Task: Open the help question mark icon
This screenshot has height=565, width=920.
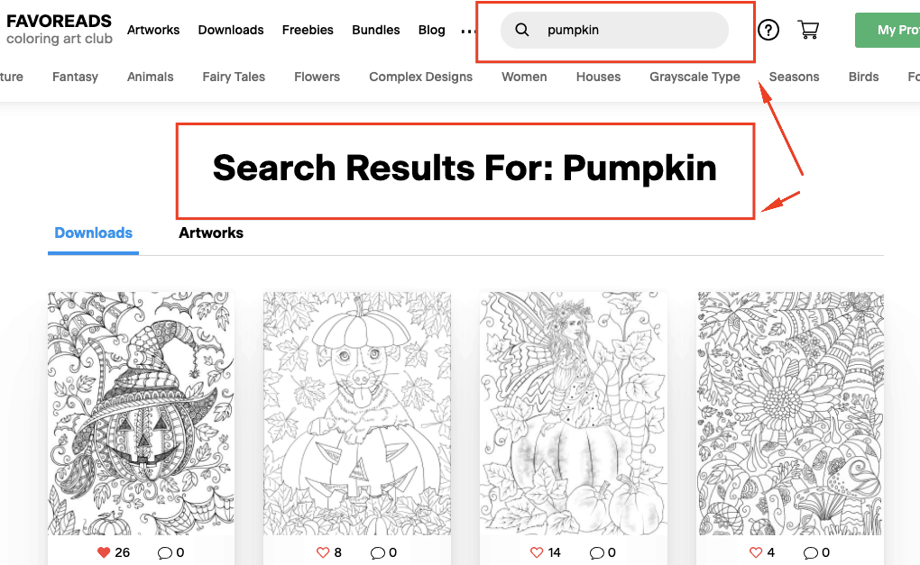Action: coord(768,30)
